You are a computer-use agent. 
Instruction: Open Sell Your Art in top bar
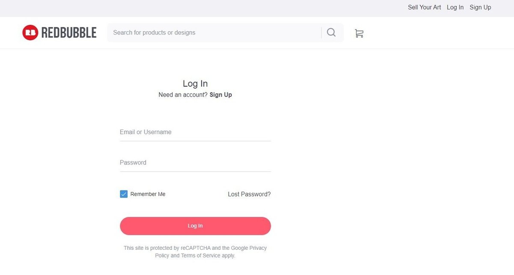[424, 7]
